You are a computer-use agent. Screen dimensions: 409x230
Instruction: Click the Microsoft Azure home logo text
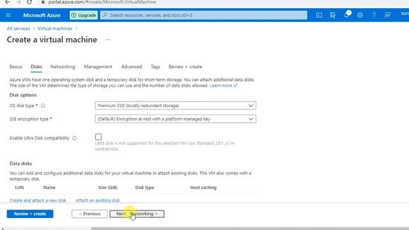point(42,15)
